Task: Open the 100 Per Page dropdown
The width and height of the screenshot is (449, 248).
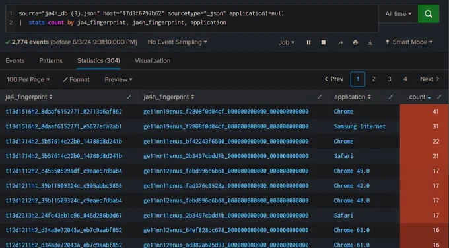Action: click(x=28, y=79)
